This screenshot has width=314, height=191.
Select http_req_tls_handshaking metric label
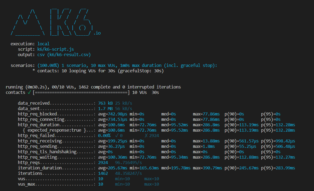pyautogui.click(x=47, y=152)
